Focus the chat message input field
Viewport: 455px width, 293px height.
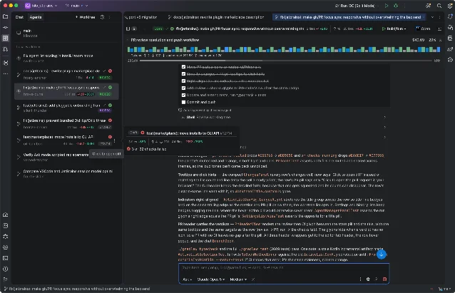[x=284, y=268]
